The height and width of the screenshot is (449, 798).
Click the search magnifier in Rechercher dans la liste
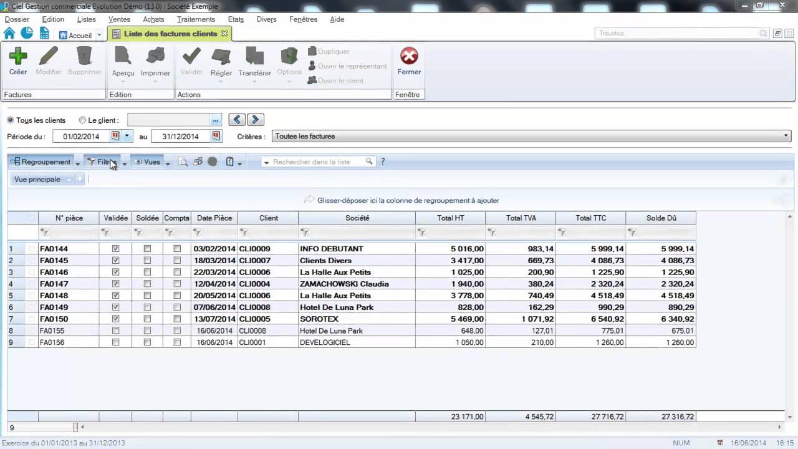tap(369, 162)
